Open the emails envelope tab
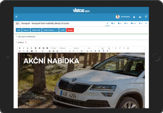This screenshot has width=163, height=113. click(133, 23)
